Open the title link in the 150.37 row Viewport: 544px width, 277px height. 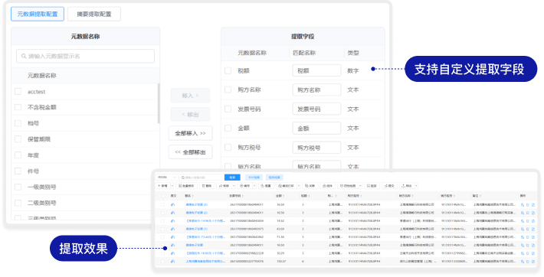[x=205, y=262]
